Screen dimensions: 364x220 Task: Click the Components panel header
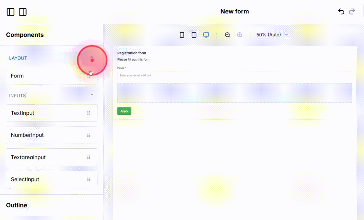(x=25, y=35)
